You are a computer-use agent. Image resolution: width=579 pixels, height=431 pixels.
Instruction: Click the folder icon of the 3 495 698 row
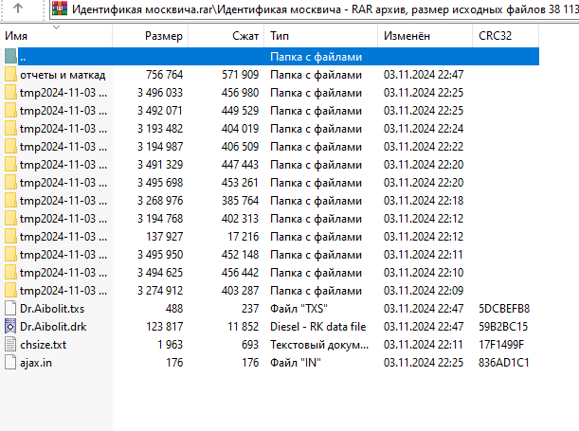click(x=10, y=183)
